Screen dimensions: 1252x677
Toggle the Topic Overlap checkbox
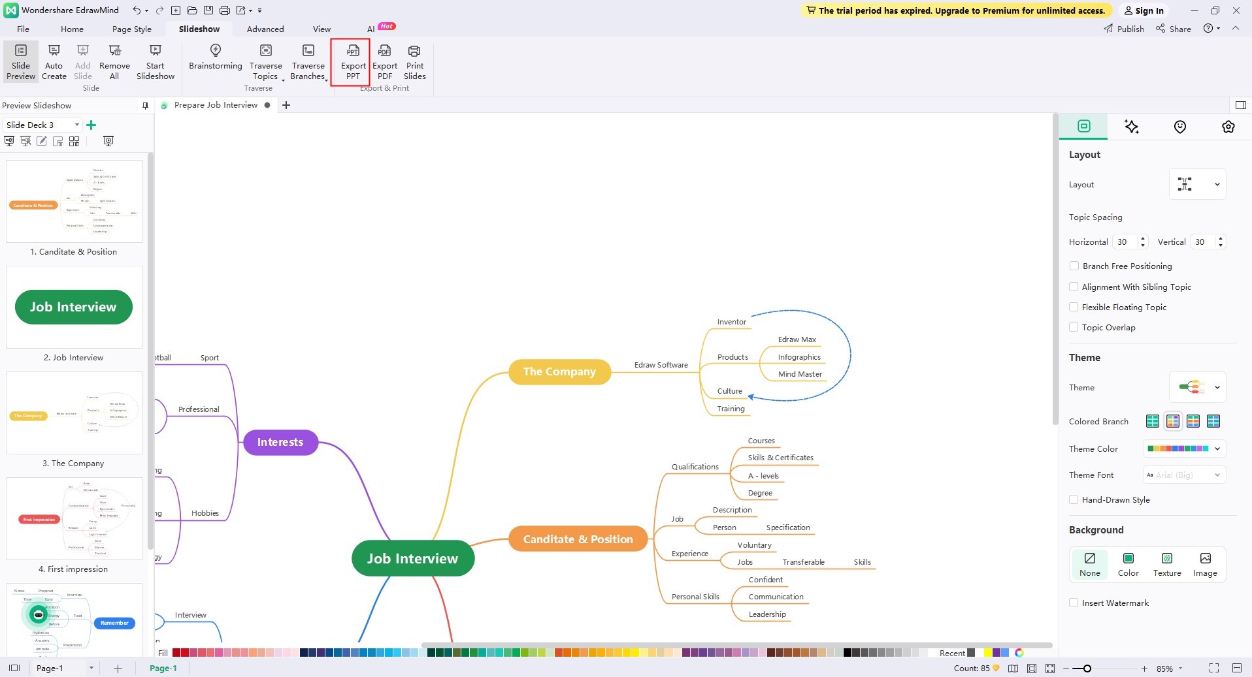(1074, 327)
